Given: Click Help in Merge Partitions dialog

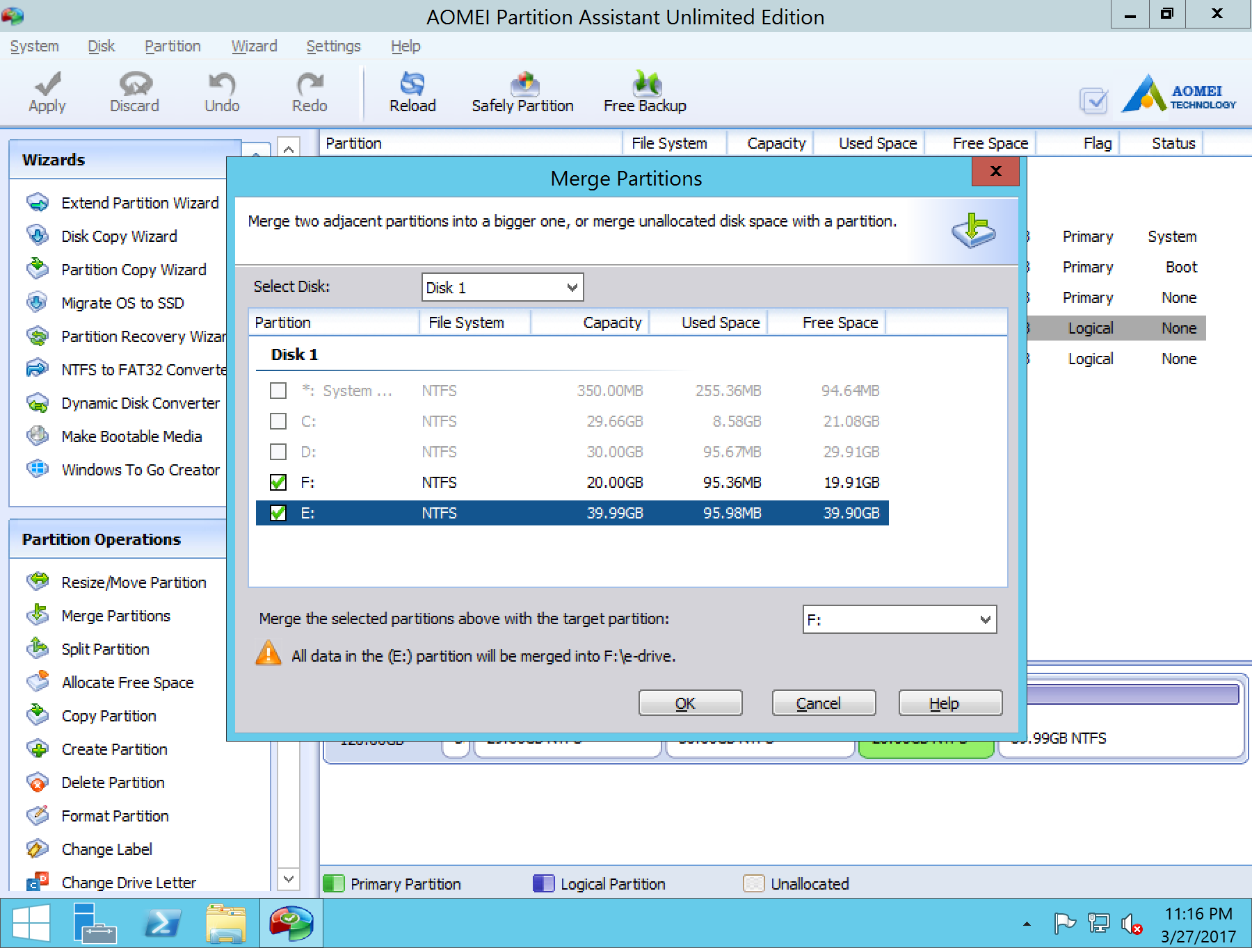Looking at the screenshot, I should 950,703.
